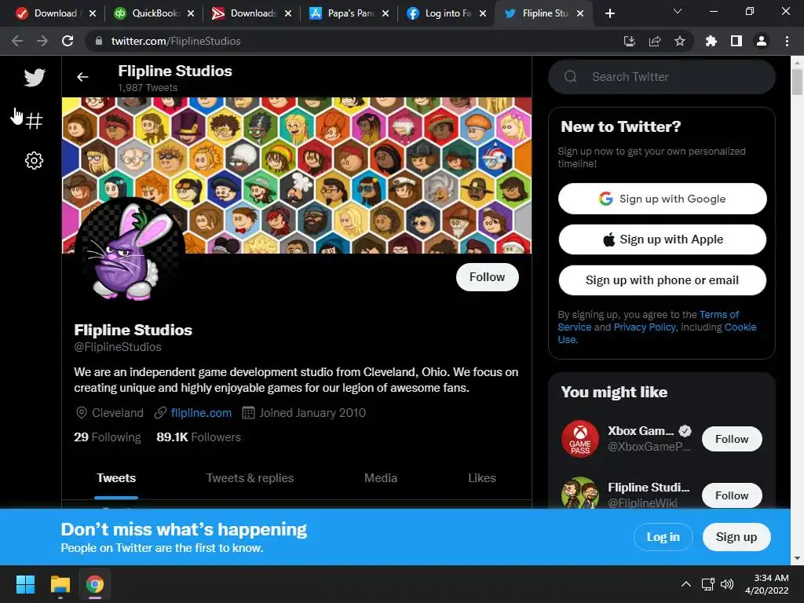The height and width of the screenshot is (603, 804).
Task: Click the install app icon in address bar
Action: pos(630,41)
